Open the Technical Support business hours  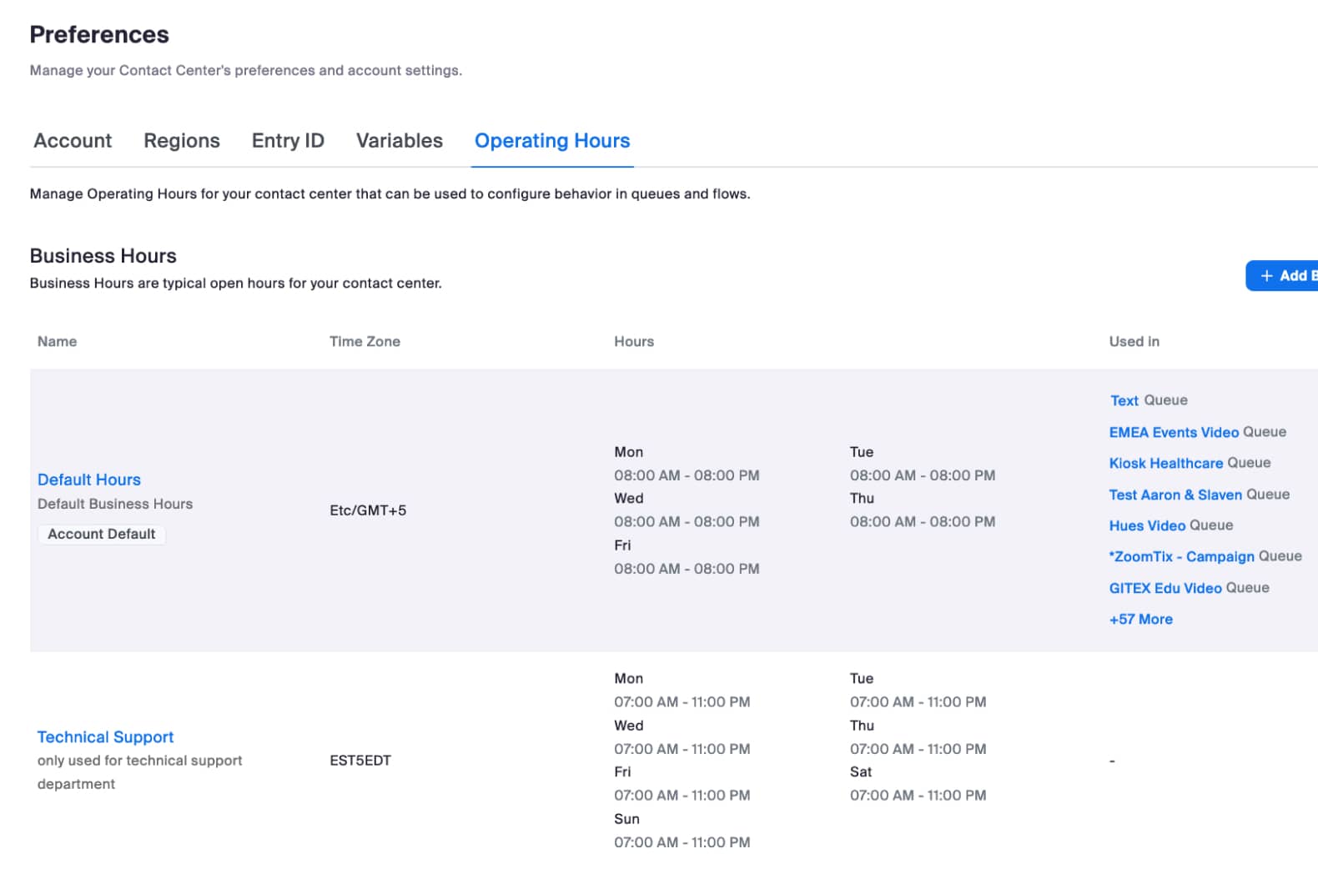[106, 737]
